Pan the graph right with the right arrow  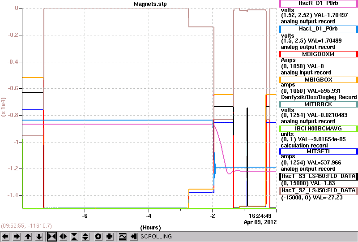point(17,237)
